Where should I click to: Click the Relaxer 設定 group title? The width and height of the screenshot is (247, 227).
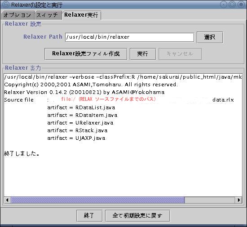(x=23, y=24)
